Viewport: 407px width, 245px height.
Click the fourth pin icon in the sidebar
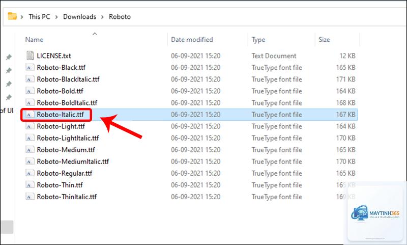(x=9, y=97)
